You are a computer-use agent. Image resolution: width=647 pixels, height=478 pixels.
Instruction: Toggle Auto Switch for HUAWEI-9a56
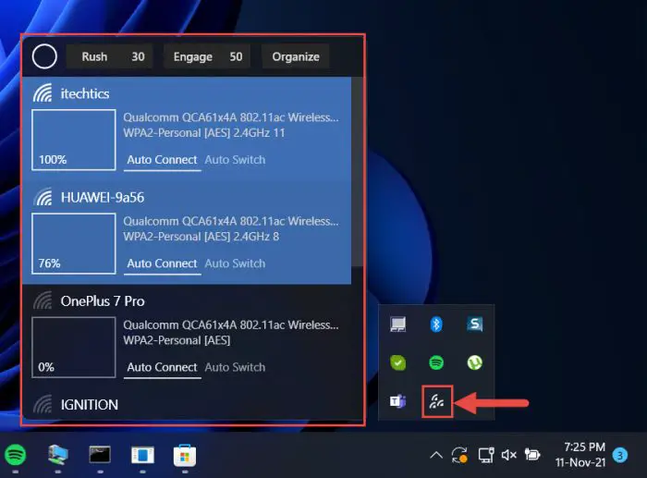(235, 264)
